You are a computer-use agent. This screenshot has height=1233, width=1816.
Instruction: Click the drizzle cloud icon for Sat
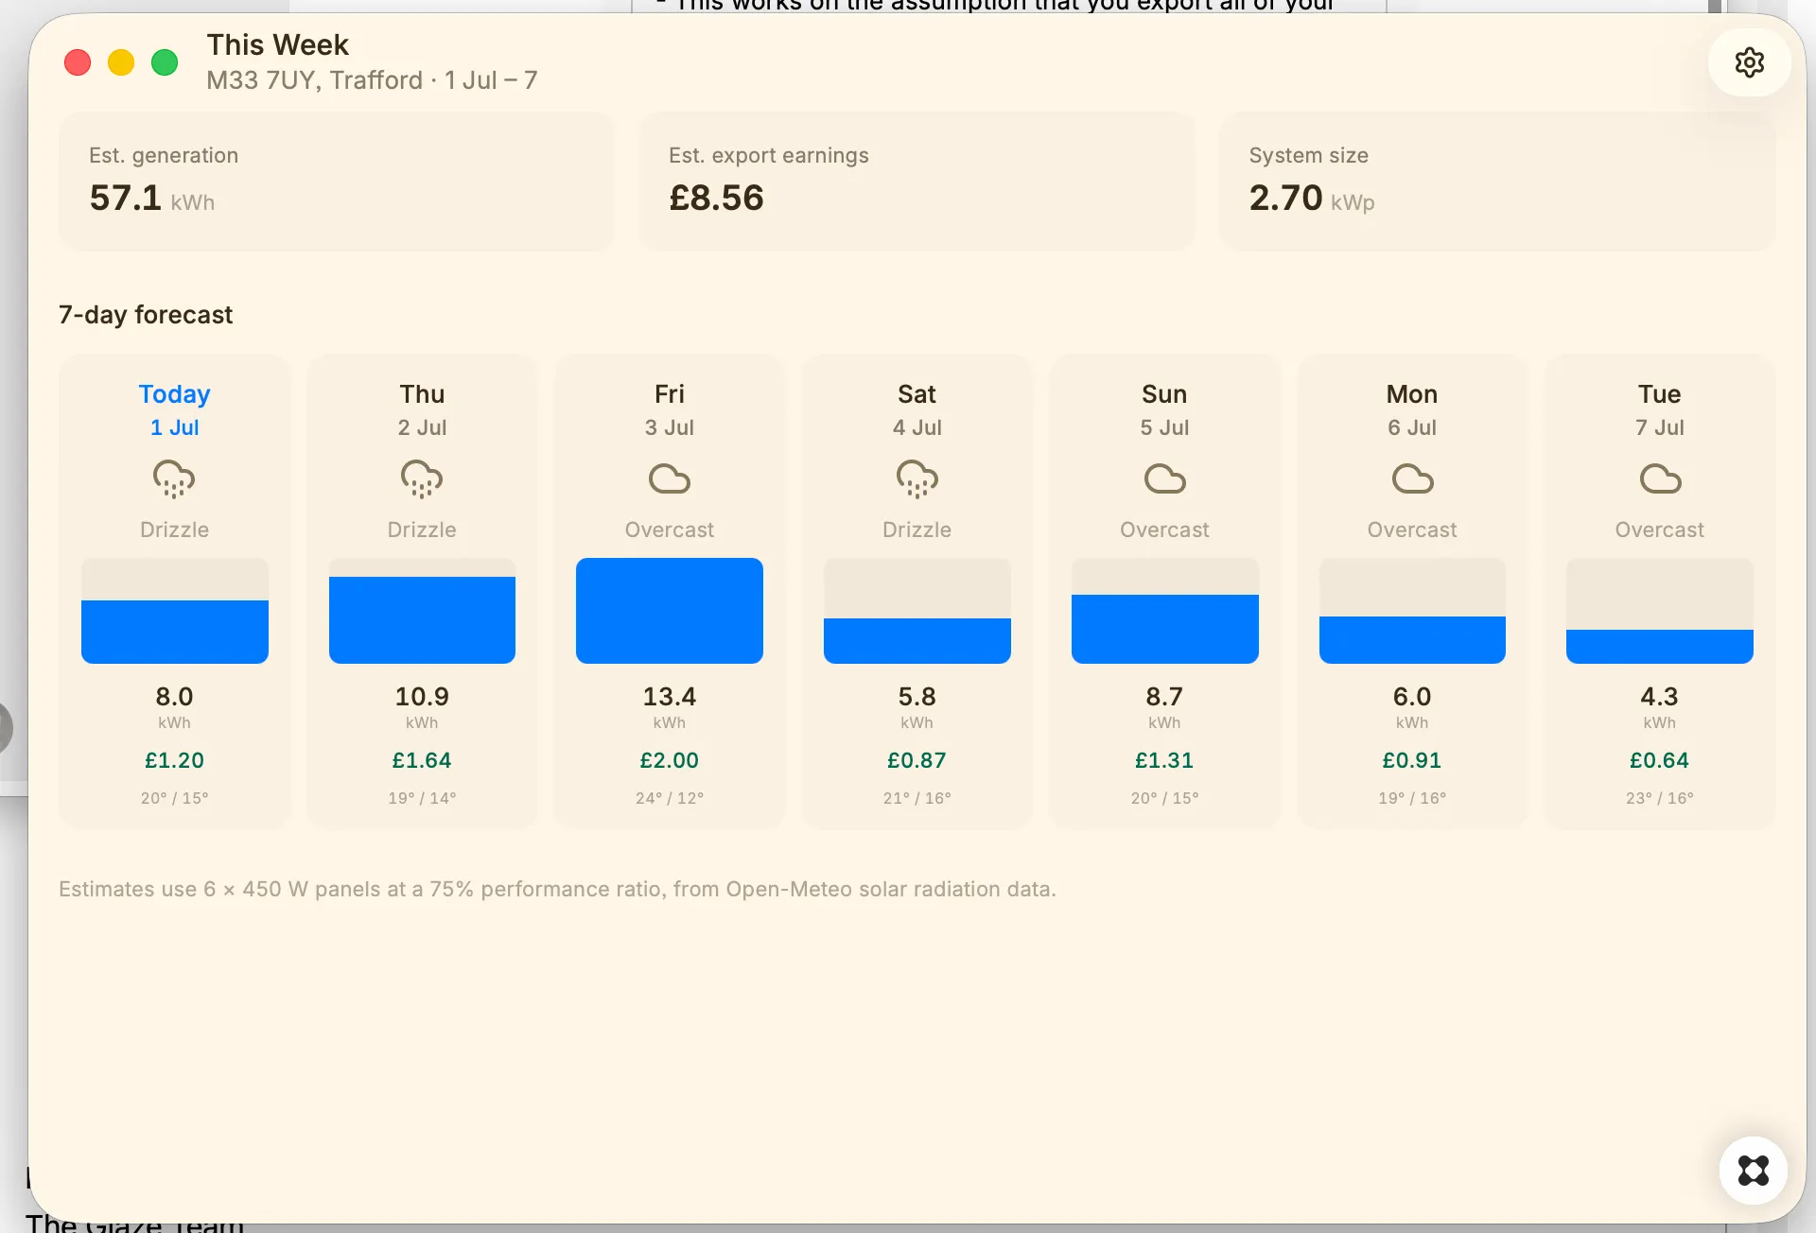click(917, 479)
